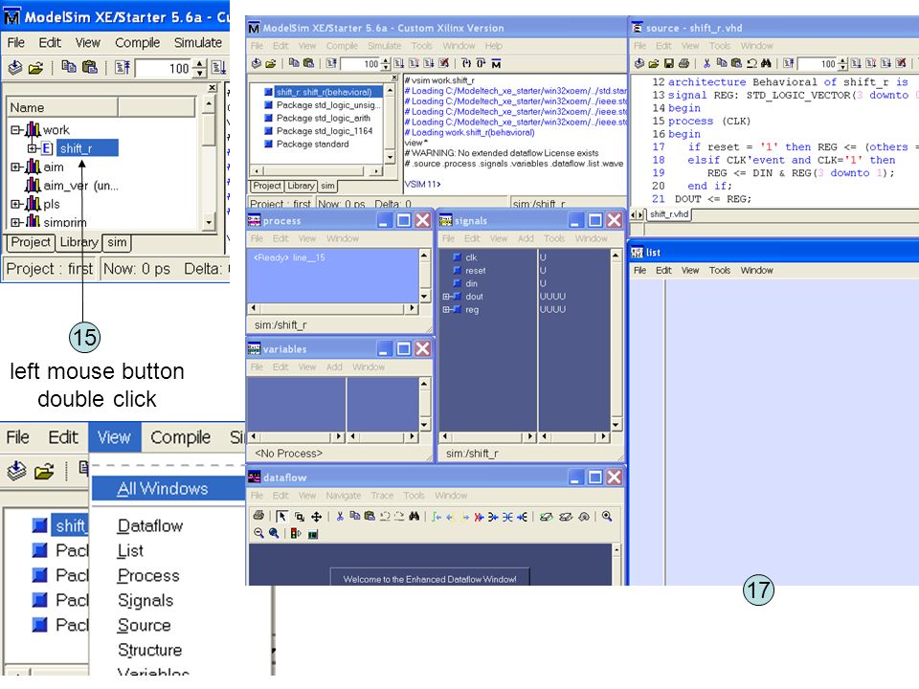The image size is (919, 689).
Task: Click the M ModelSim icon at the toolbar end
Action: 497,63
